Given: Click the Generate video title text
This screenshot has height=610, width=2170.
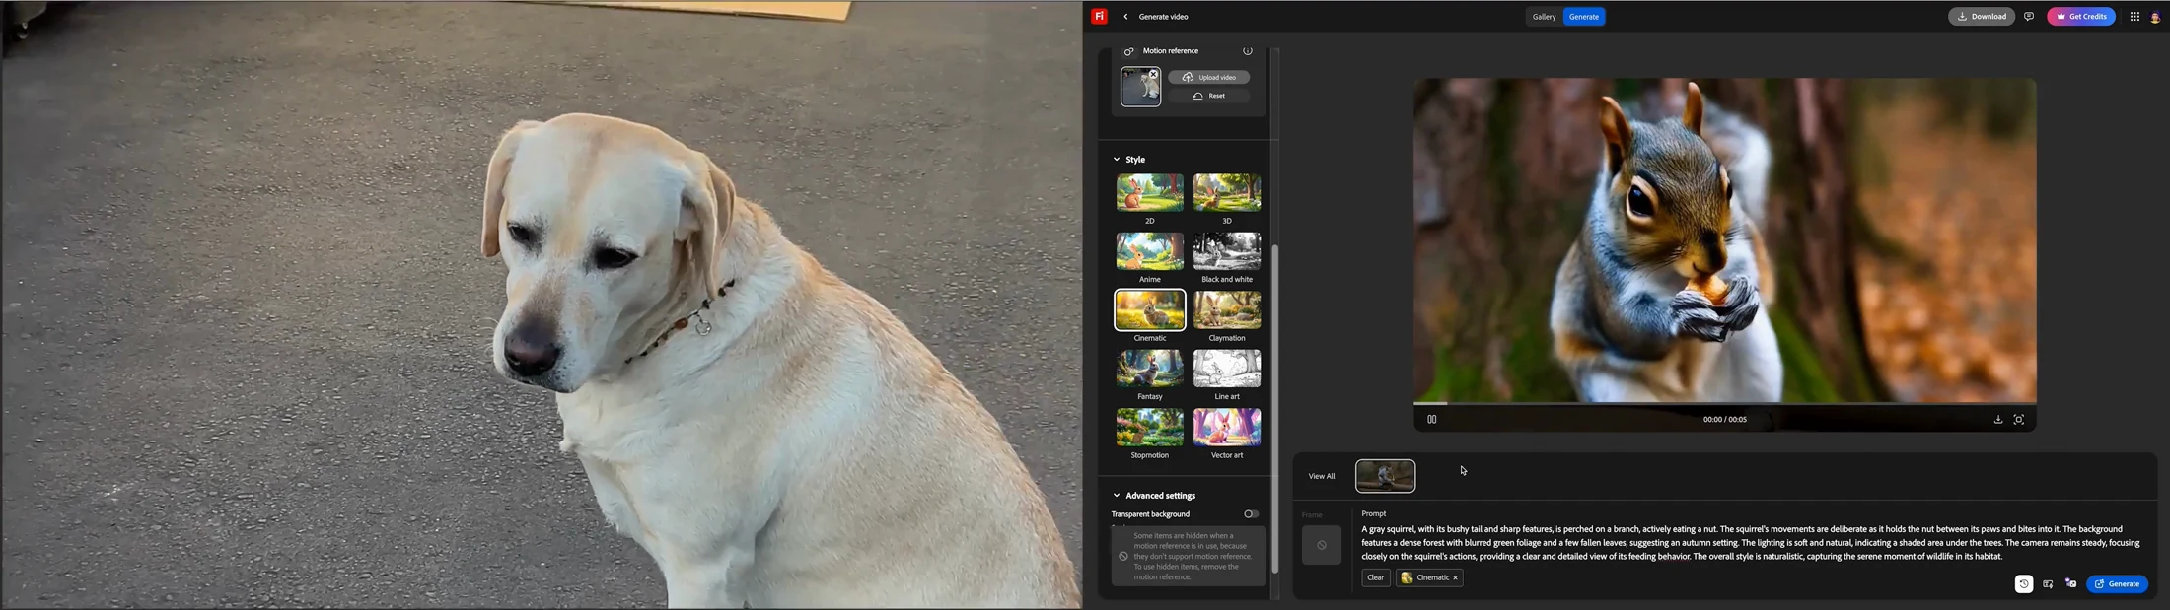Looking at the screenshot, I should [1163, 17].
